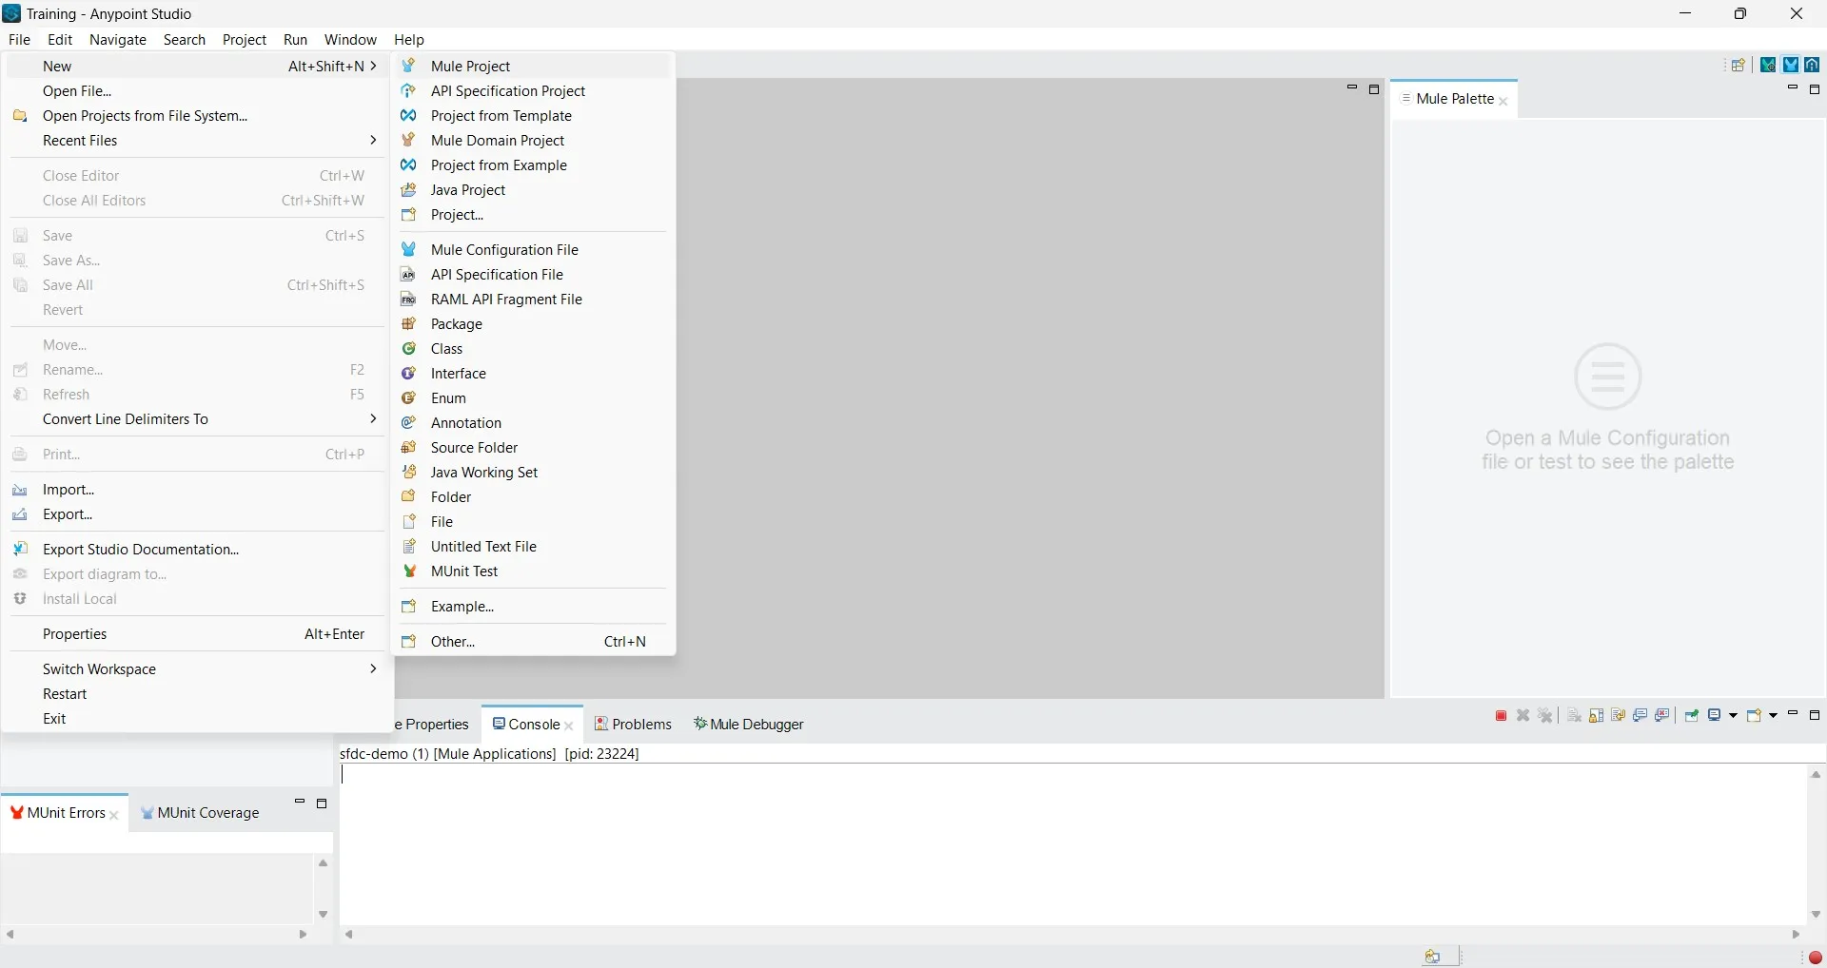This screenshot has width=1827, height=968.
Task: Click the Clear Console icon
Action: point(1575,716)
